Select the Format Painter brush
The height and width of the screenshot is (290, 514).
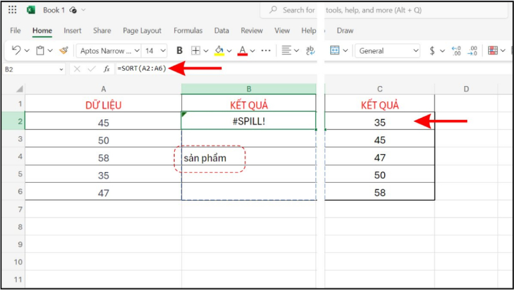[x=63, y=51]
